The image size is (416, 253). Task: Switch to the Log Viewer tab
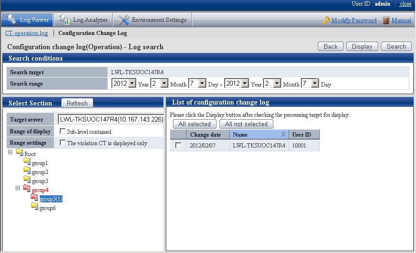(27, 20)
